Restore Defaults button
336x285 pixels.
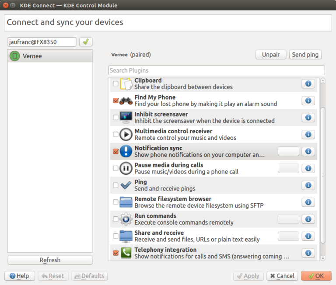[x=89, y=276]
